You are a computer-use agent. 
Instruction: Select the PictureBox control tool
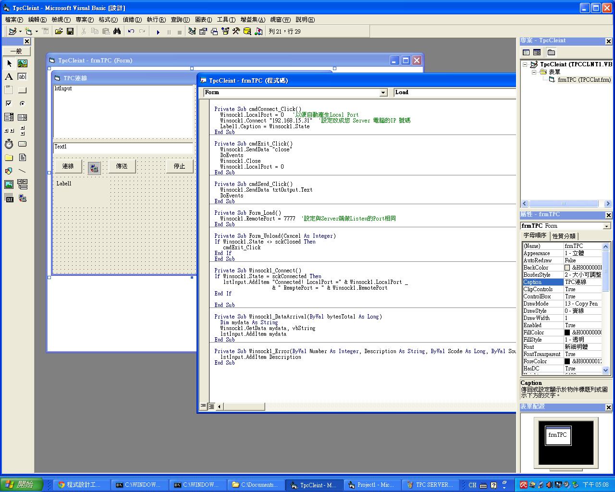tap(23, 63)
